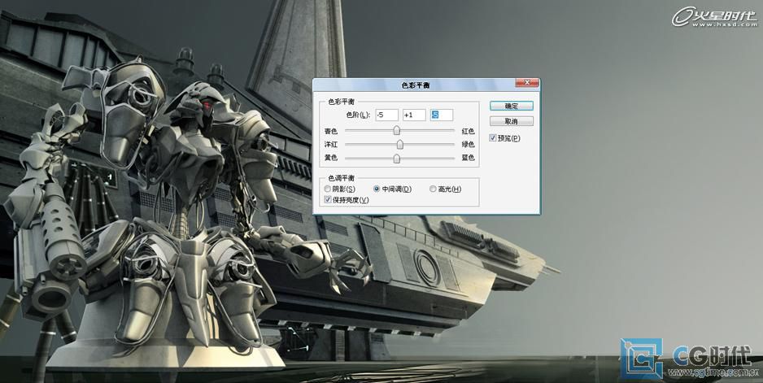The height and width of the screenshot is (383, 763).
Task: Toggle the 预览(P) checkbox
Action: [493, 138]
